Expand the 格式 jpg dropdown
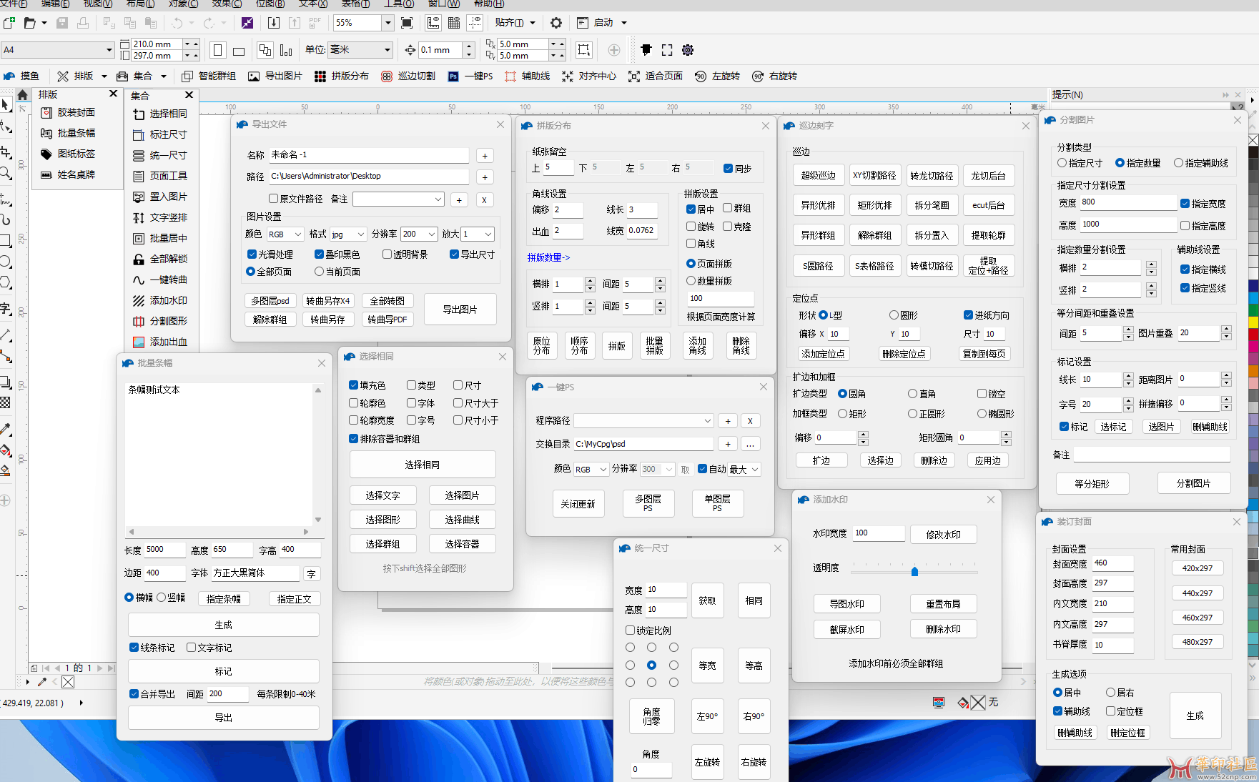1259x782 pixels. [x=361, y=234]
